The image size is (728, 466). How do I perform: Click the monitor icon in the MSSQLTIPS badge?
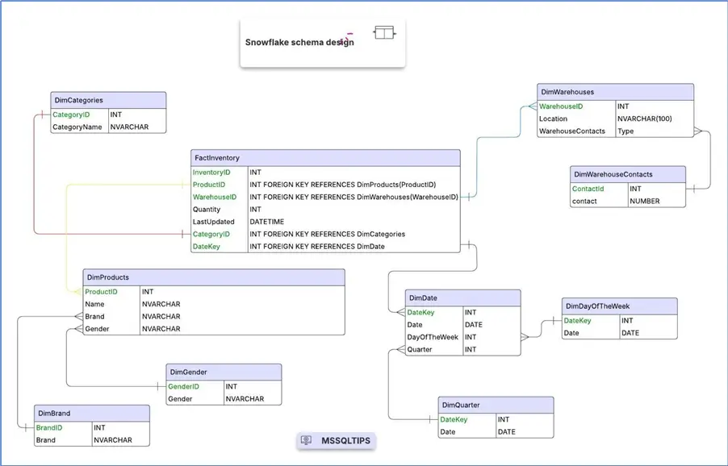[307, 440]
